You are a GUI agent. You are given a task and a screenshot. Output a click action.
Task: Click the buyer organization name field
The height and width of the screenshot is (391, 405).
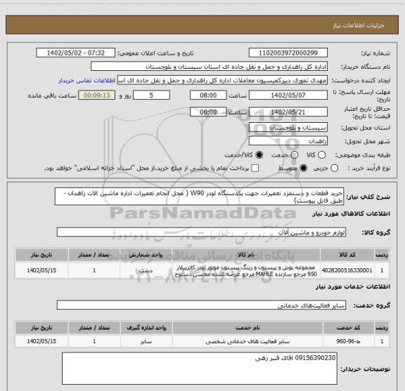click(x=210, y=67)
